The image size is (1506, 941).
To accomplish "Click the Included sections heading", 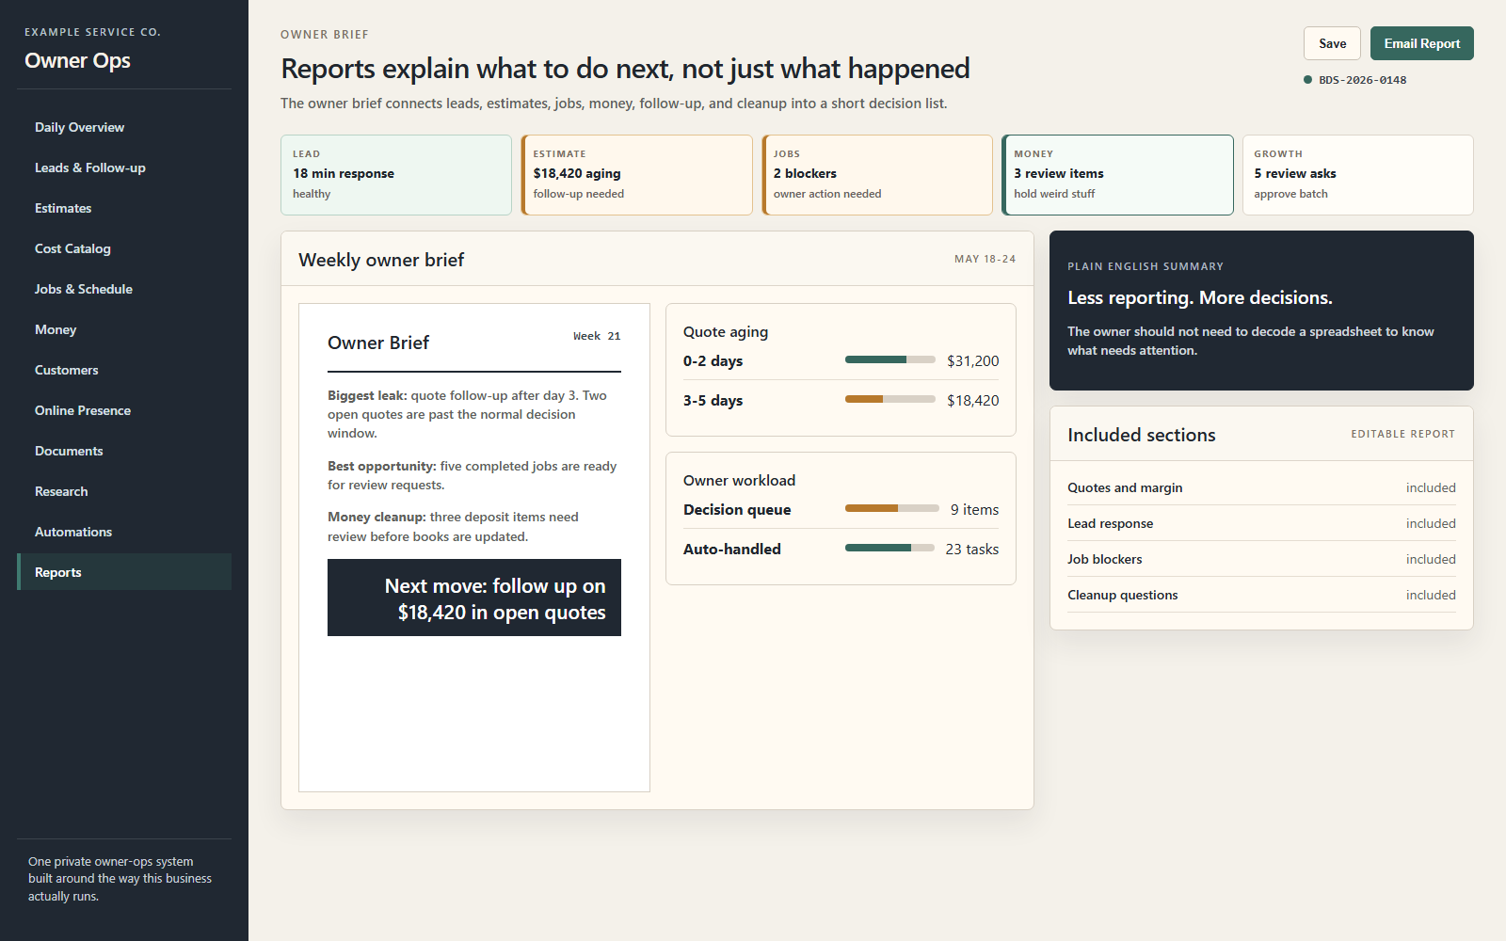I will (1141, 435).
